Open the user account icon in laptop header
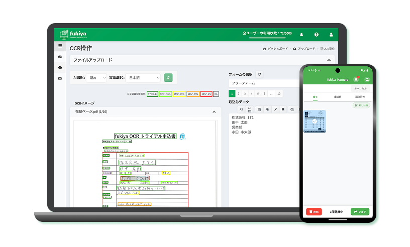Screen dimensions: 410x247 pos(331,35)
